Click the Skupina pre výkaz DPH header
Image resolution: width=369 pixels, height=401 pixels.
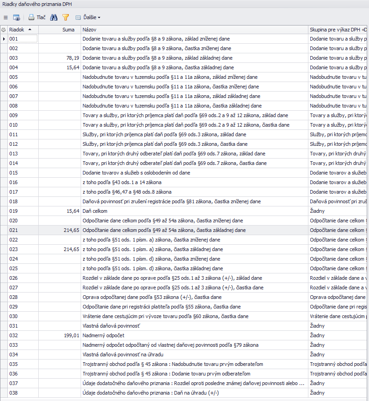(337, 29)
